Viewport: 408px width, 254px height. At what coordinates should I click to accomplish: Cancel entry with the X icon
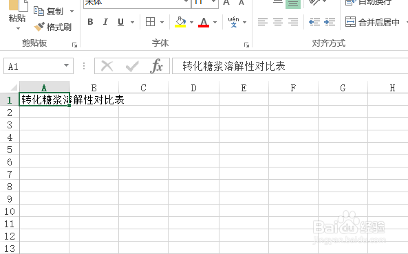tap(107, 66)
